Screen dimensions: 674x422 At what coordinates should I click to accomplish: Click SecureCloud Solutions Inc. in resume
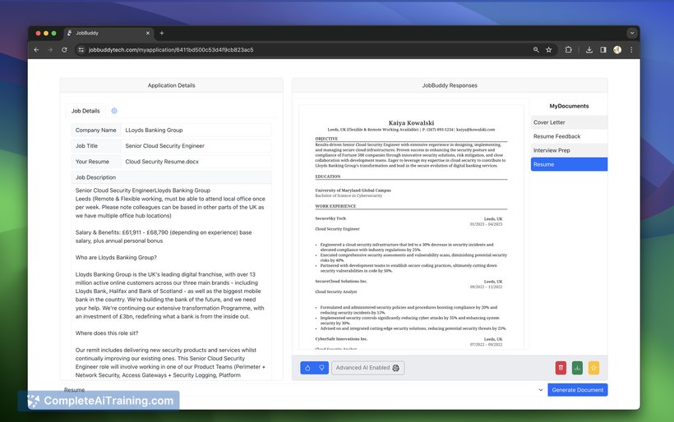tap(341, 281)
